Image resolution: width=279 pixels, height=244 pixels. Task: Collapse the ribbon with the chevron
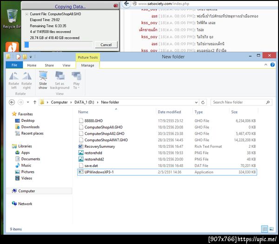pos(266,65)
